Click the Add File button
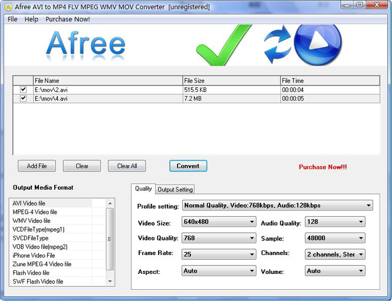Image resolution: width=392 pixels, height=301 pixels. pyautogui.click(x=37, y=166)
